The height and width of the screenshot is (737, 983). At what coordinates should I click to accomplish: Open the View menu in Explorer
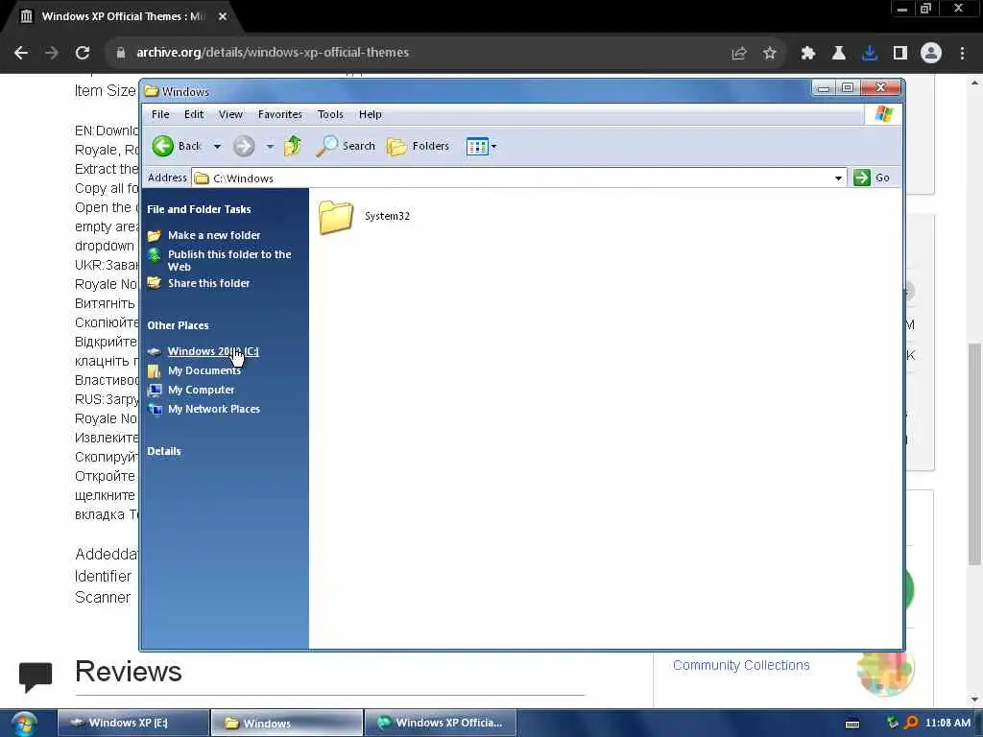coord(230,114)
